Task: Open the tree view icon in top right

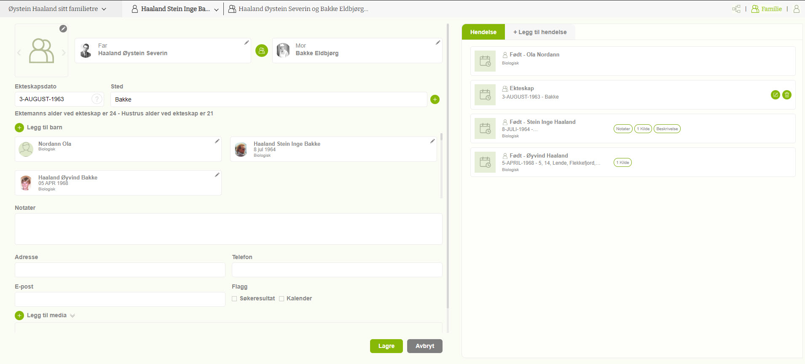Action: coord(736,9)
